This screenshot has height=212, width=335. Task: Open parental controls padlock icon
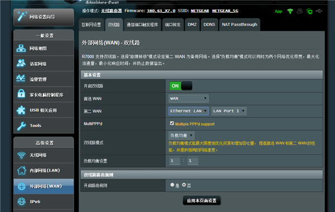point(21,94)
